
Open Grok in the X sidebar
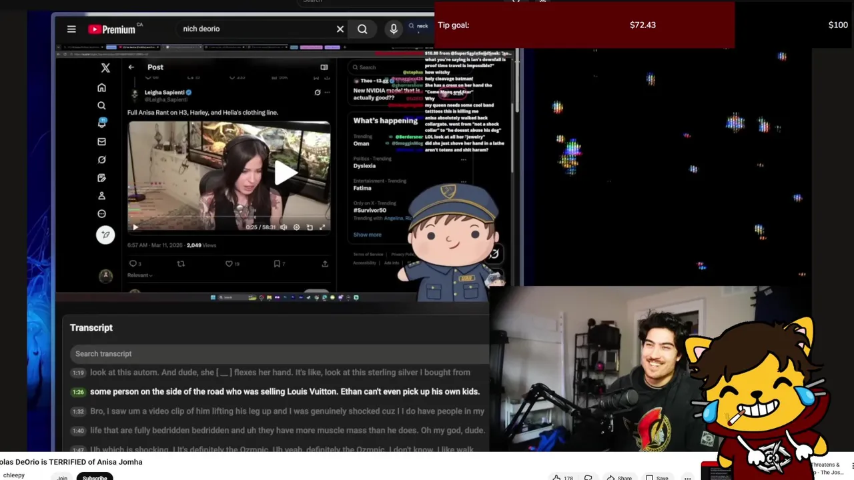101,159
